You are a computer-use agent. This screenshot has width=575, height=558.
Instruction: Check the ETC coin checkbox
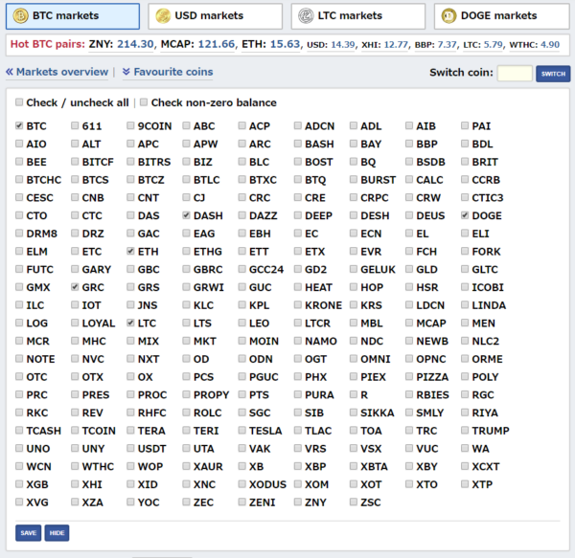[x=75, y=251]
